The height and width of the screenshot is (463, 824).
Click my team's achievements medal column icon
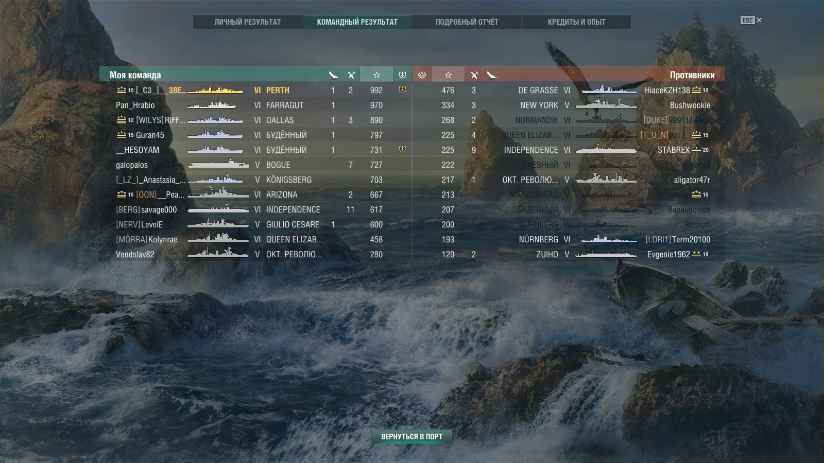pyautogui.click(x=402, y=75)
